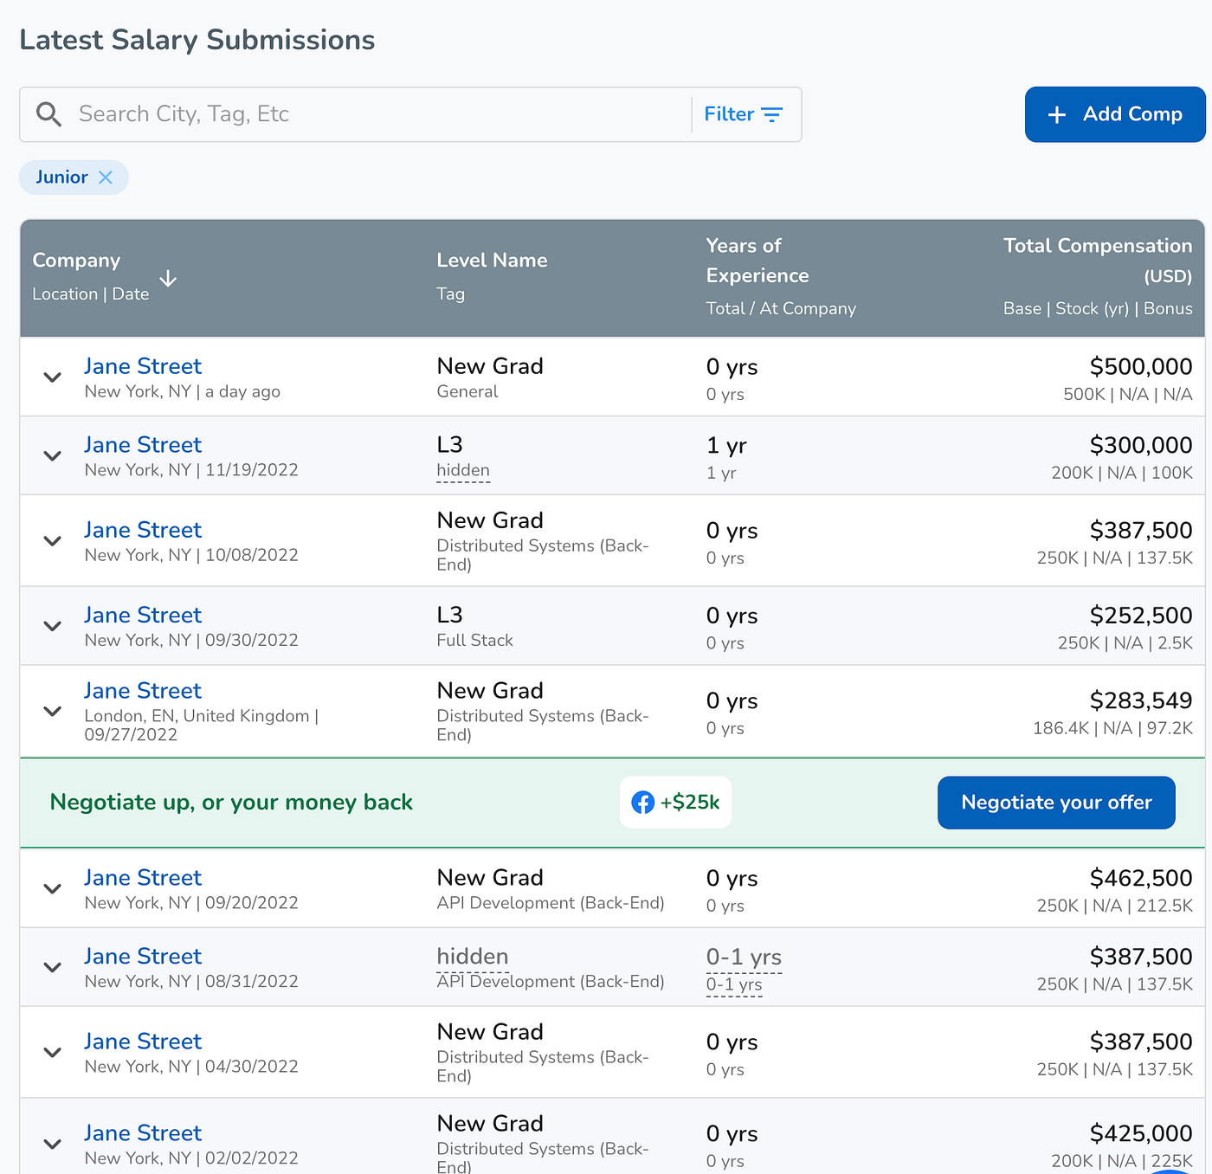Click the $283,549 total compensation

coord(1141,701)
